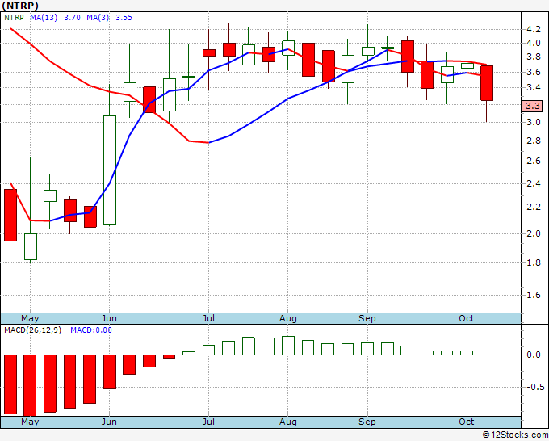Screen dimensions: 549x441
Task: Click the 3.0 price axis label
Action: (x=533, y=122)
